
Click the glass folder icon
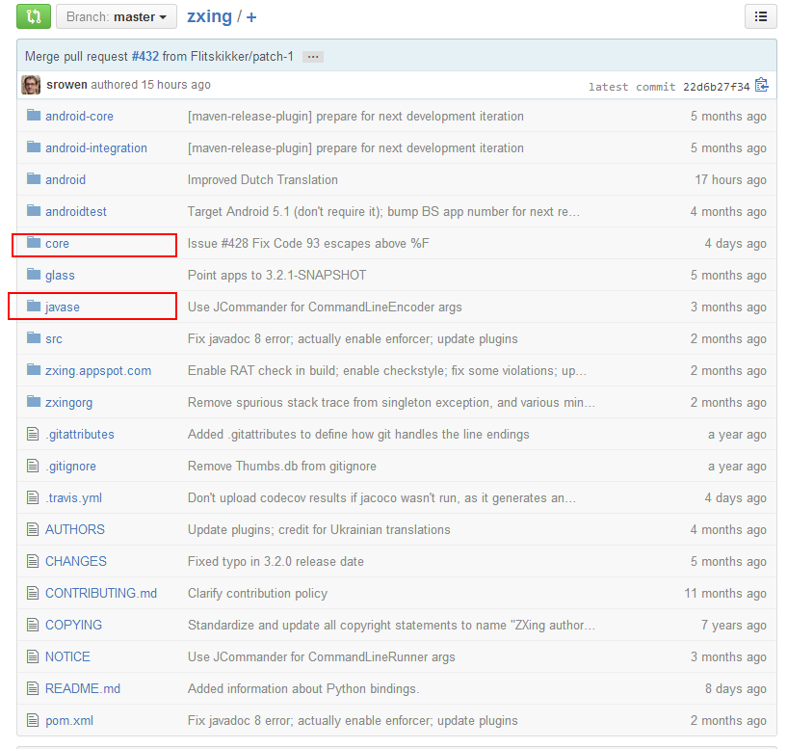pos(34,274)
